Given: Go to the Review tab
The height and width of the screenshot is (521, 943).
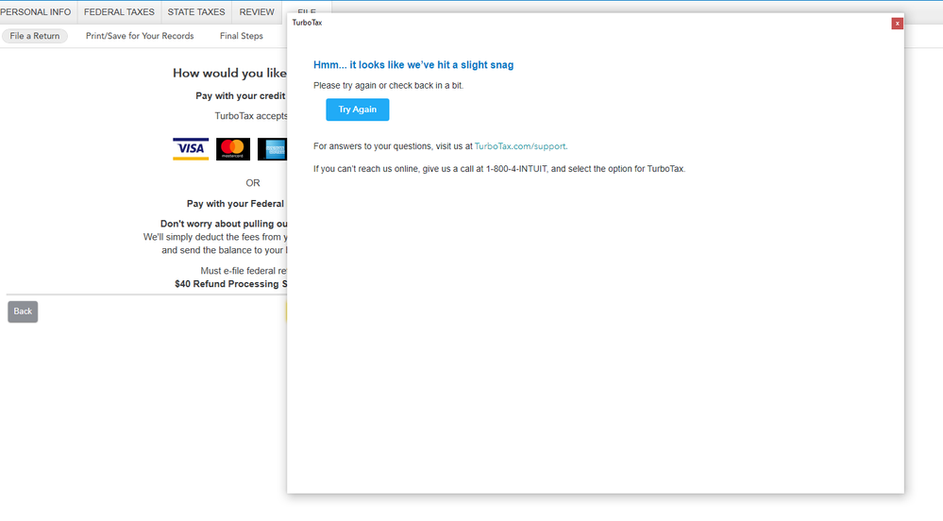Looking at the screenshot, I should click(x=257, y=12).
